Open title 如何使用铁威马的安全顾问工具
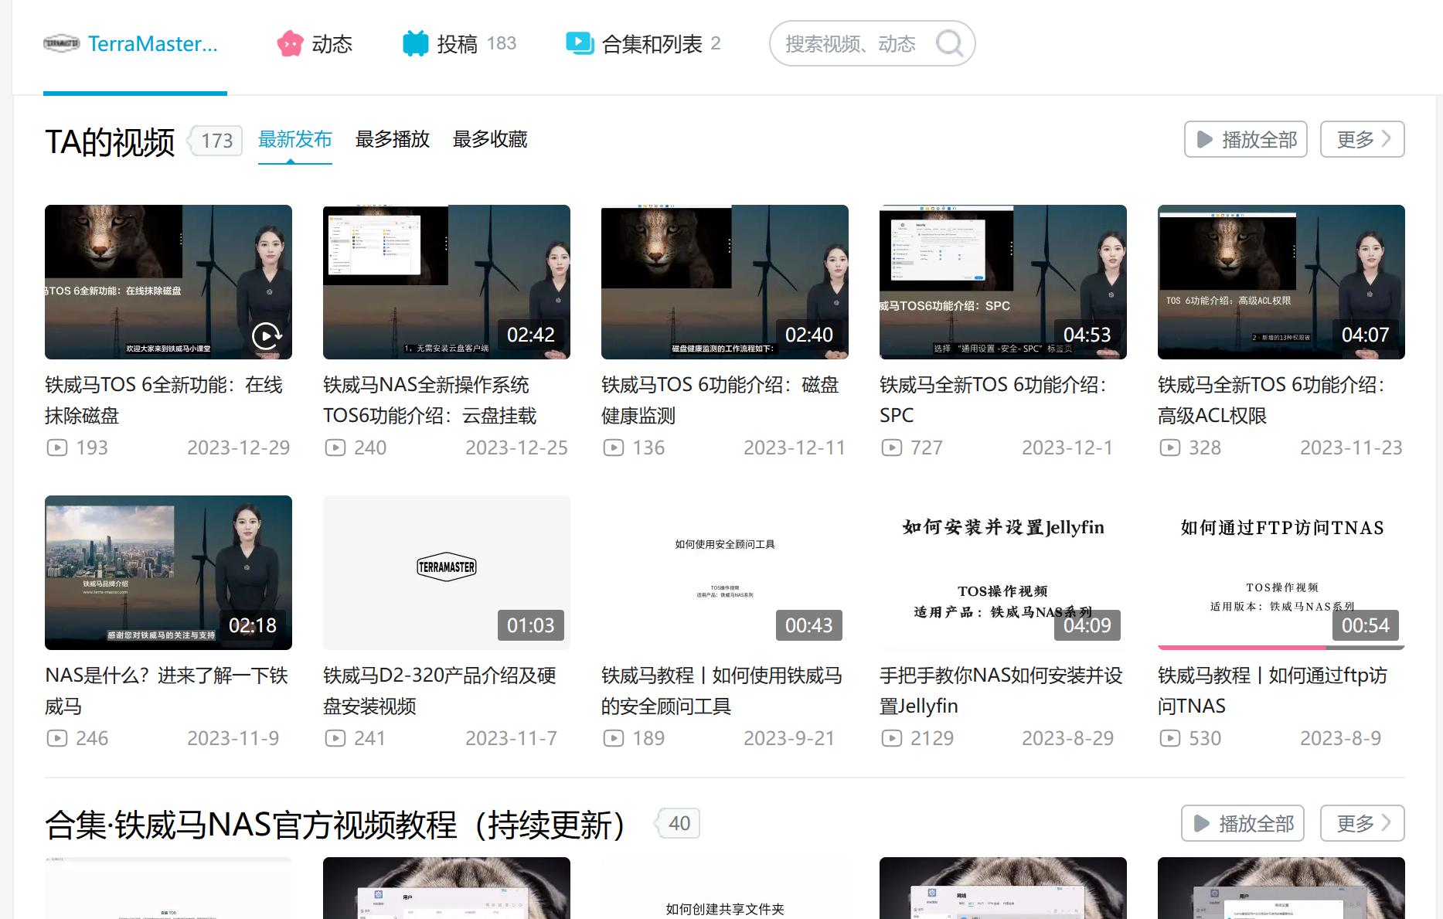Screen dimensions: 1443x919 [x=722, y=691]
